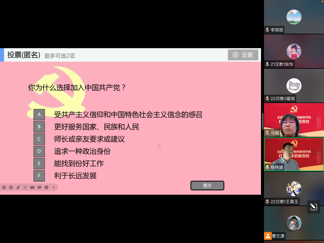The height and width of the screenshot is (243, 324).
Task: Open the comment bubble icon in slide toolbar
Action: coord(39,187)
